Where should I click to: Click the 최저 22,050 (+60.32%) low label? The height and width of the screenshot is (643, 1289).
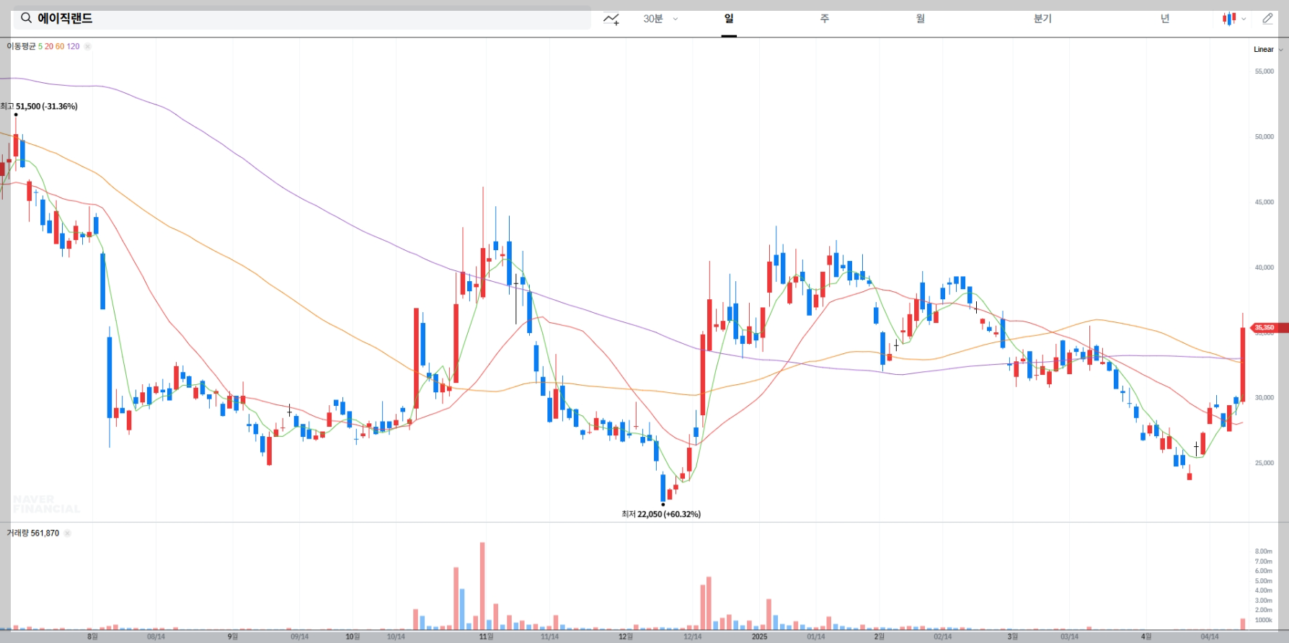tap(661, 514)
